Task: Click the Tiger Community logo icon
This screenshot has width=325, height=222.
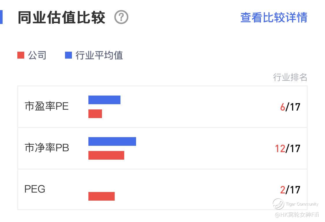Action: click(278, 204)
